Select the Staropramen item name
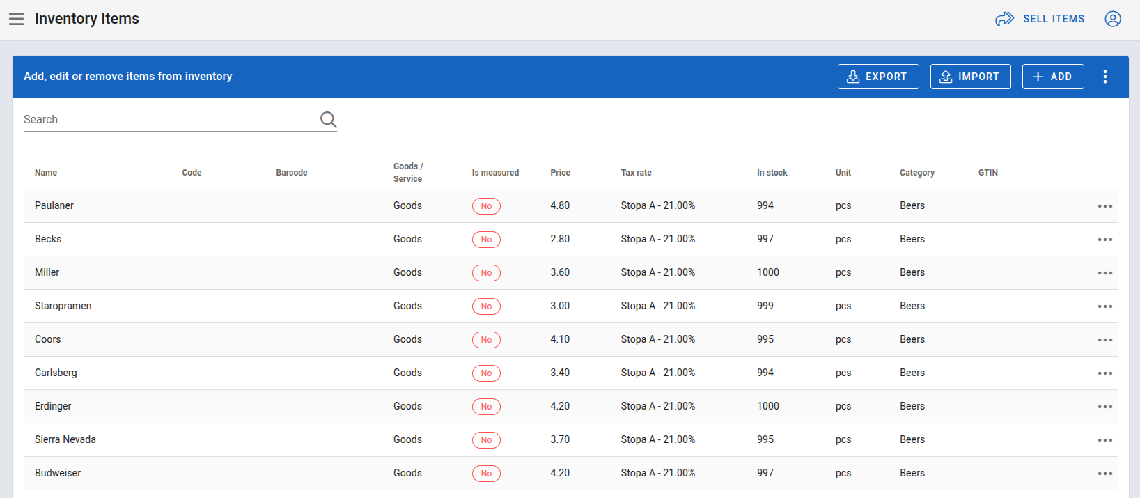This screenshot has width=1140, height=498. [63, 306]
